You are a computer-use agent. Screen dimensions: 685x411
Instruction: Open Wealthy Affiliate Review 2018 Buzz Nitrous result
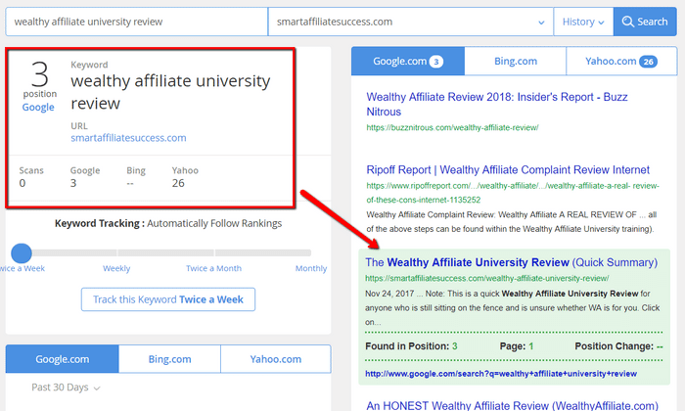coord(497,104)
